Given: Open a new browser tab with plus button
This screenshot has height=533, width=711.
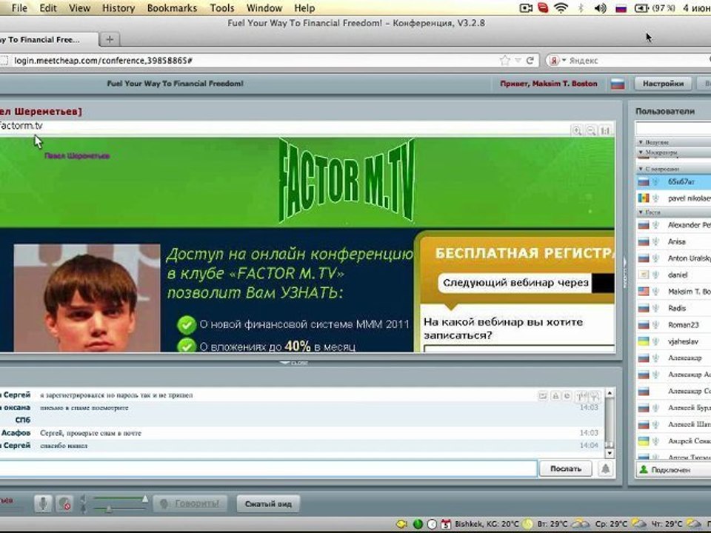Looking at the screenshot, I should point(110,39).
